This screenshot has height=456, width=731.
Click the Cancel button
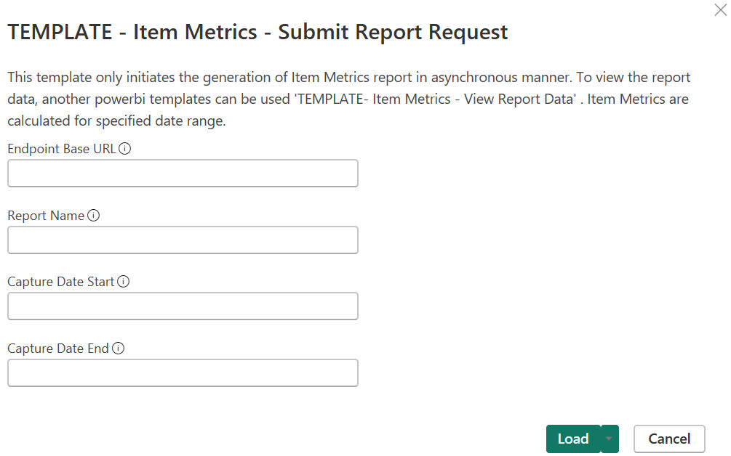669,439
